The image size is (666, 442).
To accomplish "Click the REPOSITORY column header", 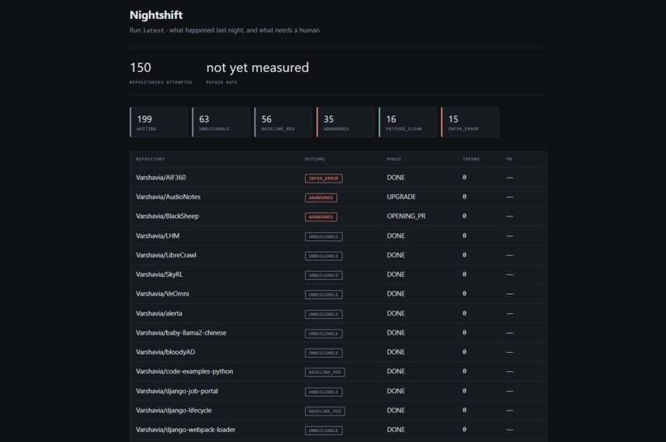I will (150, 159).
